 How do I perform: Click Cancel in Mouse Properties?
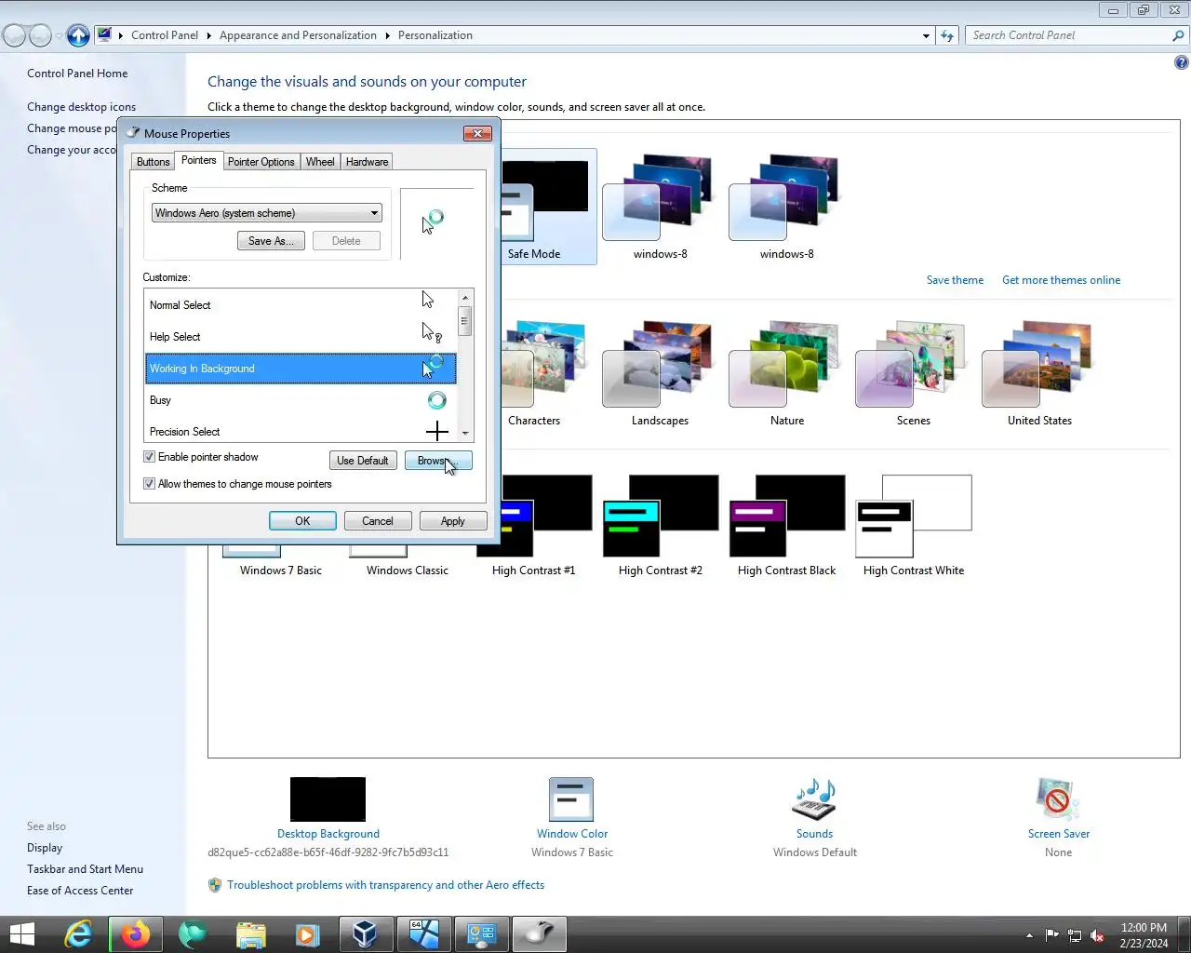[x=378, y=521]
